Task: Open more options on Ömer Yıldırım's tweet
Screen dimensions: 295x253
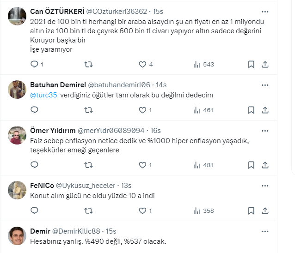Action: click(265, 130)
